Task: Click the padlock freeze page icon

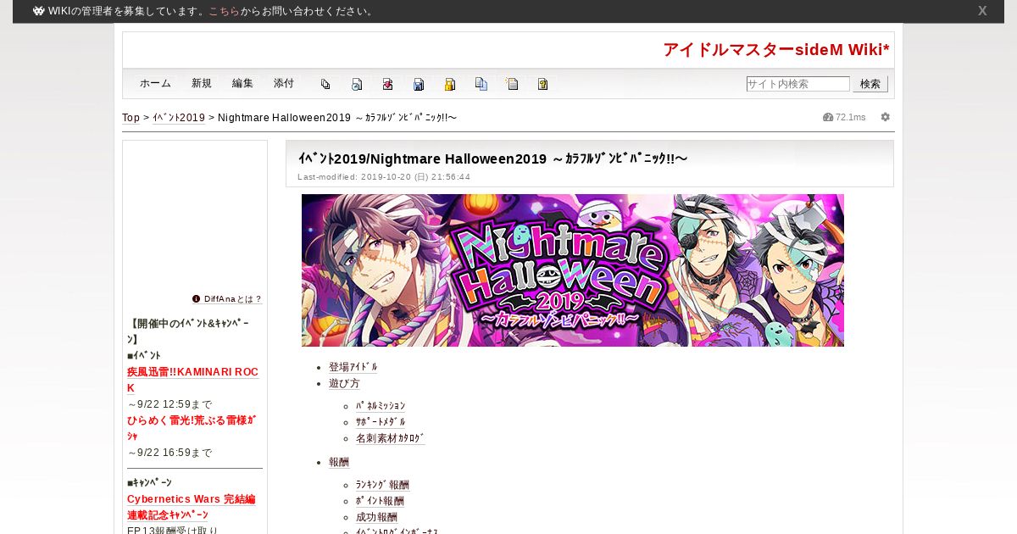Action: [x=450, y=84]
